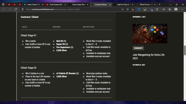
Task: Click the 5,000 Silver reward
Action: (62, 50)
